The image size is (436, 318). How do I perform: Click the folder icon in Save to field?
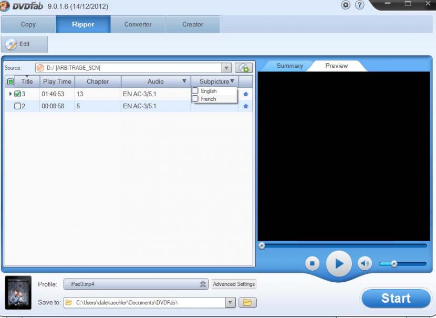coord(69,302)
